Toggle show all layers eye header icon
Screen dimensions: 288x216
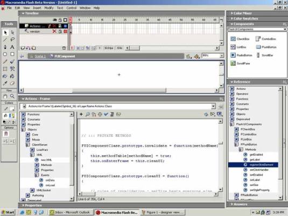[55, 20]
